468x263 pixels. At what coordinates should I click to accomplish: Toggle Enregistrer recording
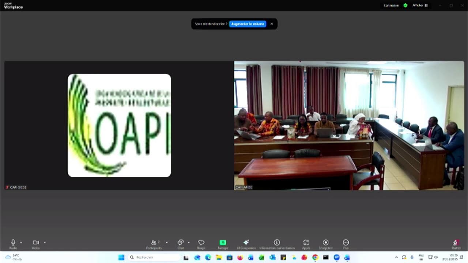(325, 244)
